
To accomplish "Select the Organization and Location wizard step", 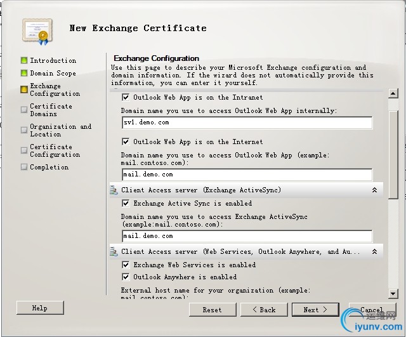I will (x=61, y=130).
